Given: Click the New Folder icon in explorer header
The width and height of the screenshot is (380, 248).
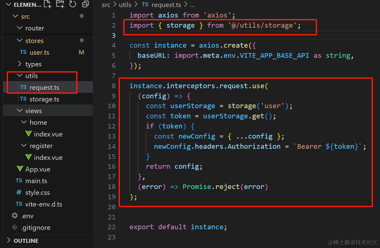Looking at the screenshot, I should tap(60, 4).
